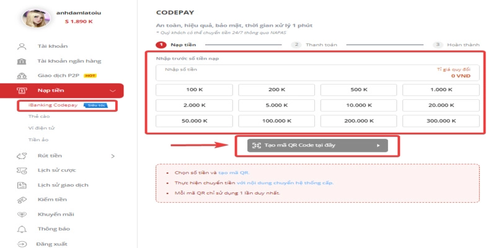
Task: Click Đăng xuất to log out
Action: pos(53,244)
